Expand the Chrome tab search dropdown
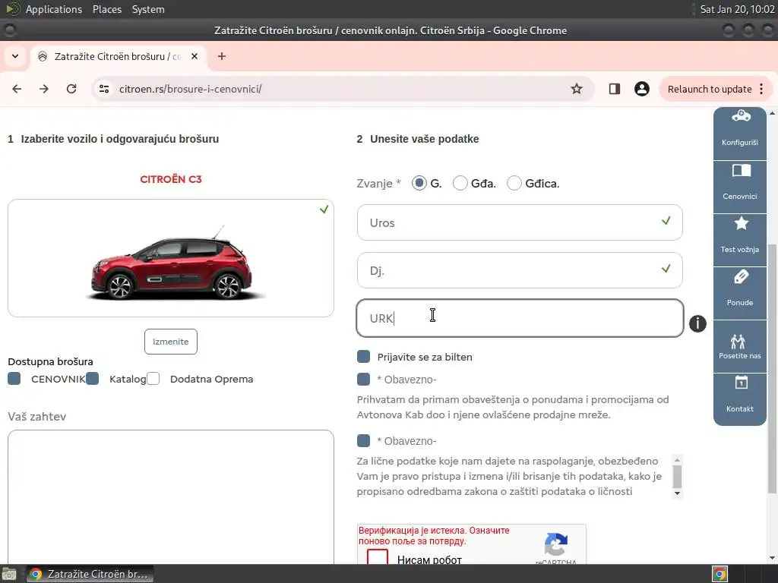This screenshot has height=583, width=778. pos(15,56)
